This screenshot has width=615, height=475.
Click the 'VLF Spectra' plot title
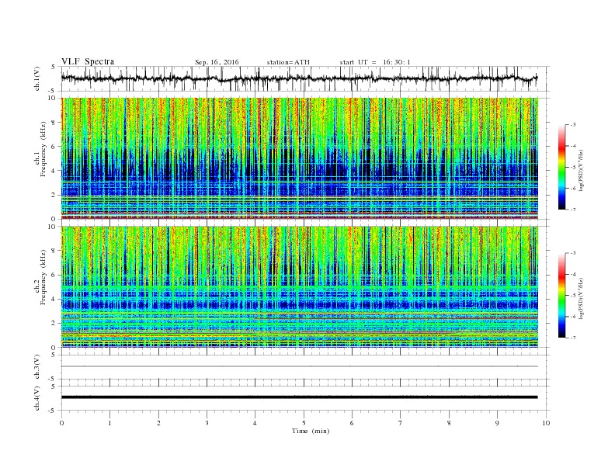click(x=88, y=61)
